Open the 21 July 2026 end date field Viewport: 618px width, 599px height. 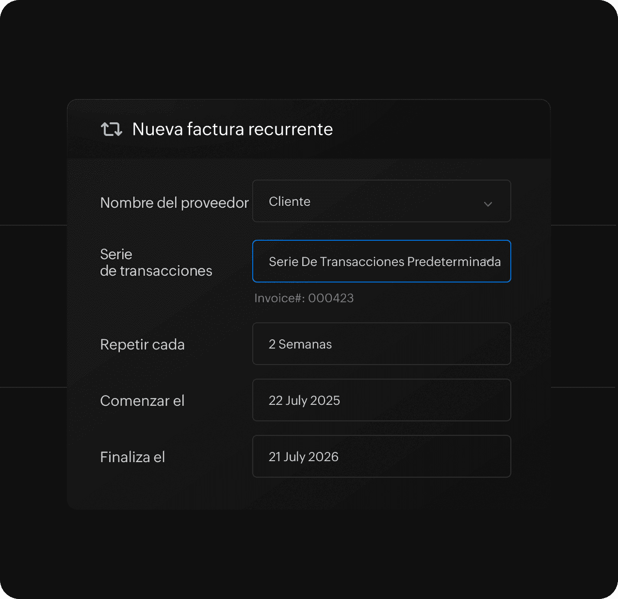382,456
